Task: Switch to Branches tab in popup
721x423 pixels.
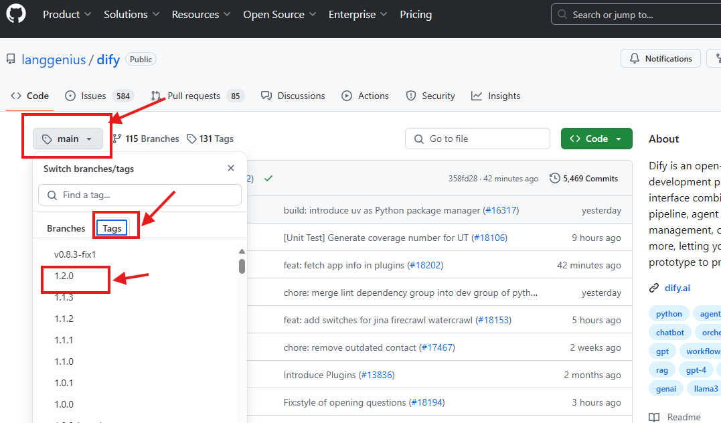Action: coord(66,228)
